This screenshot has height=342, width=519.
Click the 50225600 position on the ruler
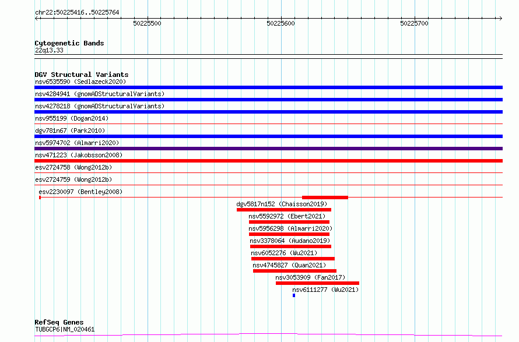(x=280, y=23)
